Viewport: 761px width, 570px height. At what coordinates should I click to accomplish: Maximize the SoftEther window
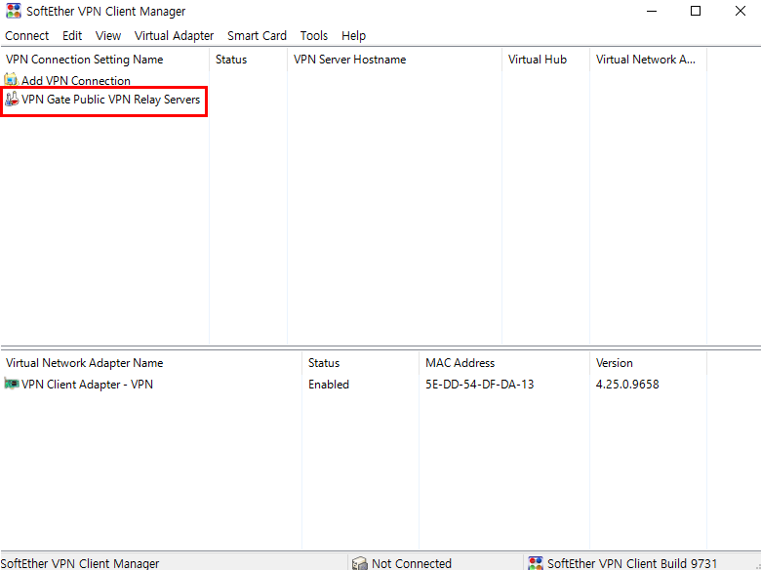click(696, 11)
